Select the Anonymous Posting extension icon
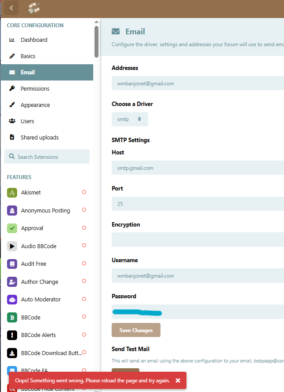This screenshot has width=284, height=392. [x=12, y=211]
